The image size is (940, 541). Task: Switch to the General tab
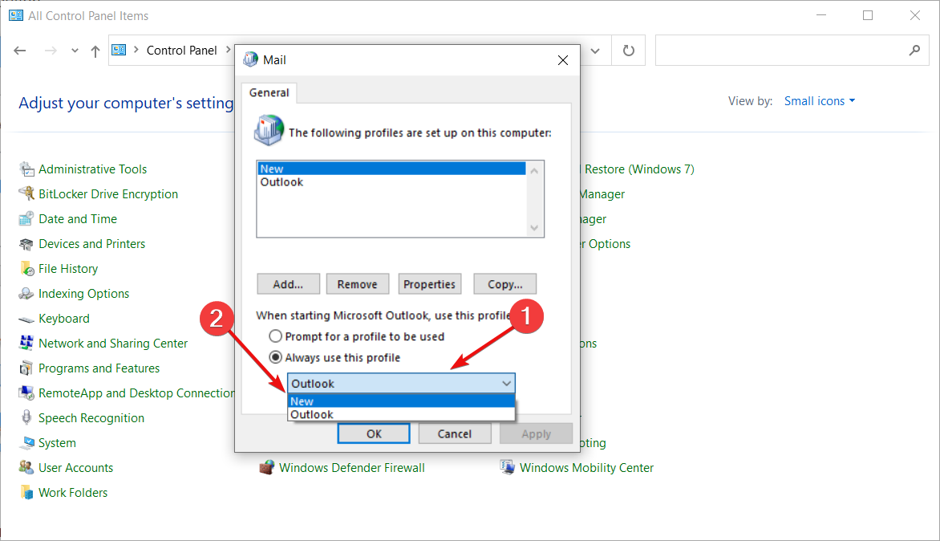(269, 92)
